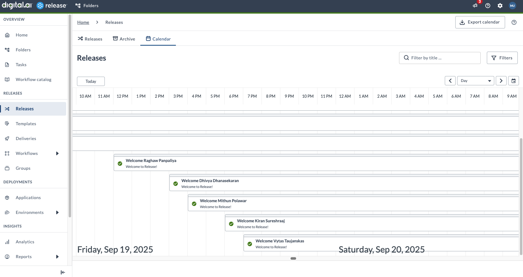Expand the Reports submenu arrow
The height and width of the screenshot is (277, 523).
click(x=57, y=257)
